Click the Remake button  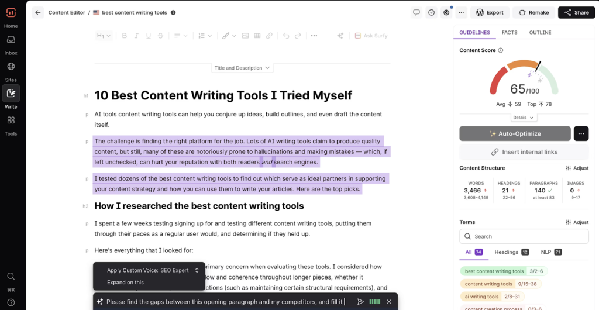pos(533,13)
